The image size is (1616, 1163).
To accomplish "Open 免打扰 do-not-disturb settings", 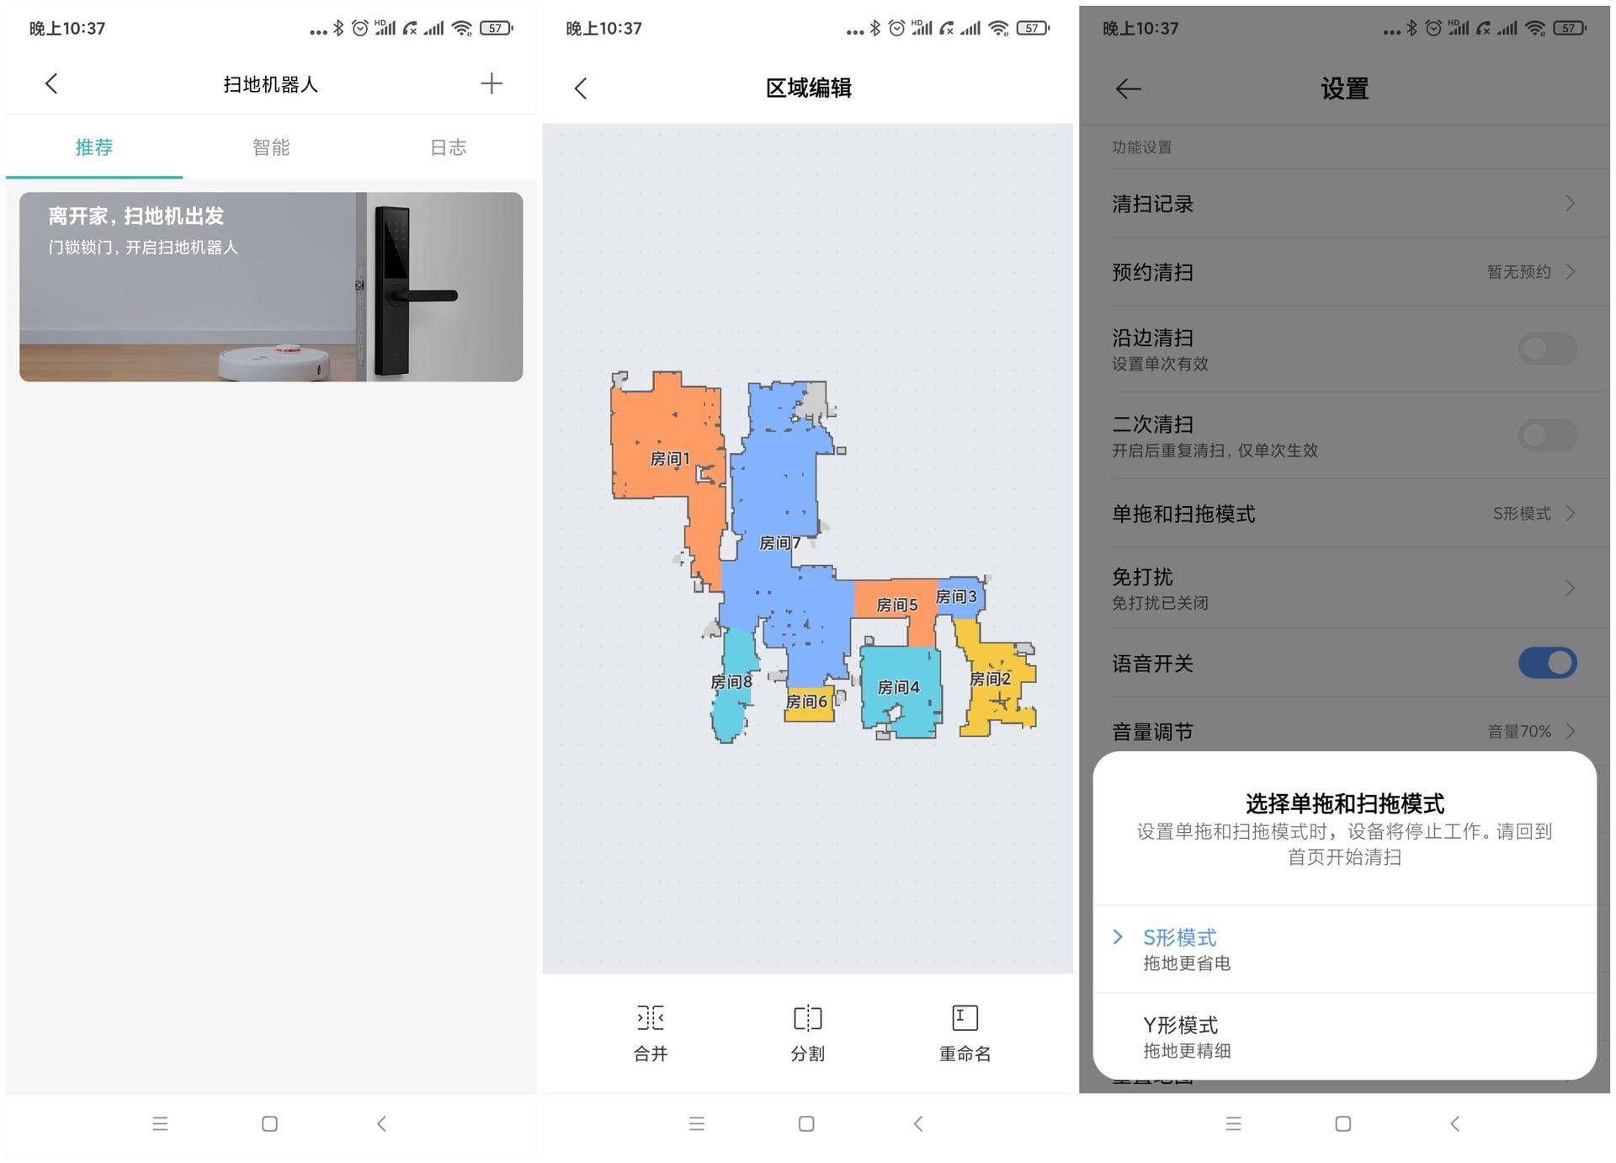I will [x=1344, y=587].
